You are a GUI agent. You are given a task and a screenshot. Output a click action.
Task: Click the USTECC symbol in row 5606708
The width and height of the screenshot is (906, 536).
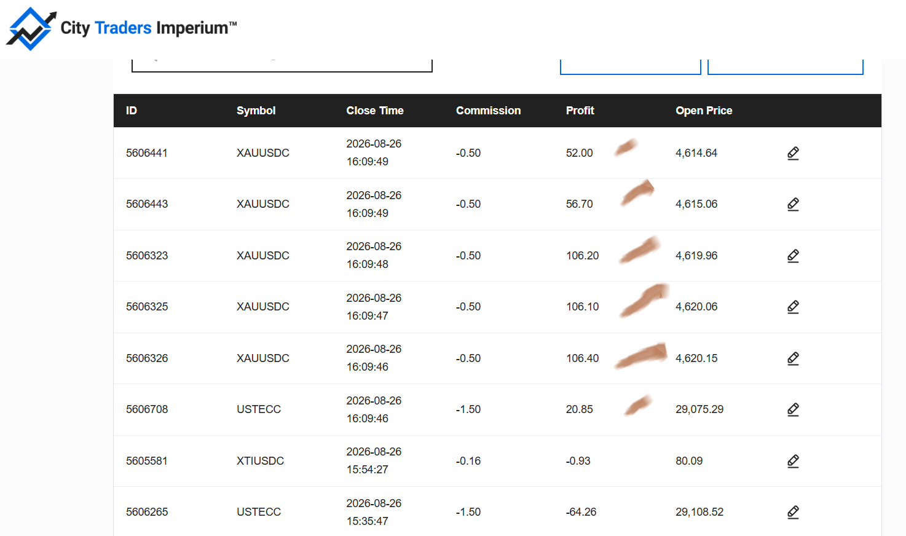click(x=259, y=409)
